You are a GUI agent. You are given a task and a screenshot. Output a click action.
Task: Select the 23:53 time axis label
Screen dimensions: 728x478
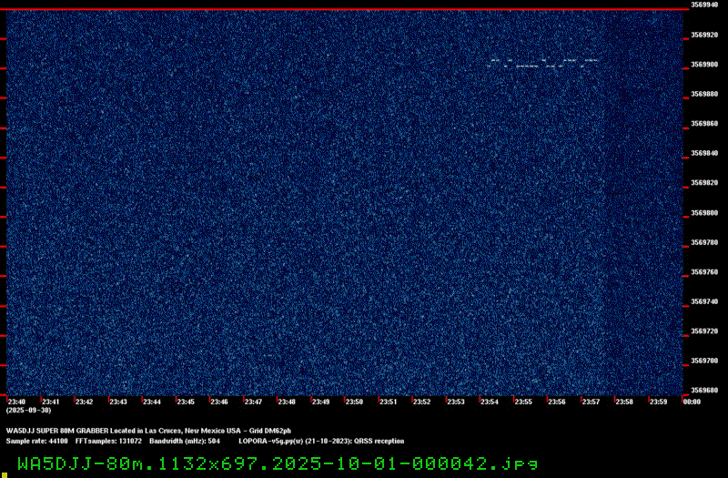456,402
